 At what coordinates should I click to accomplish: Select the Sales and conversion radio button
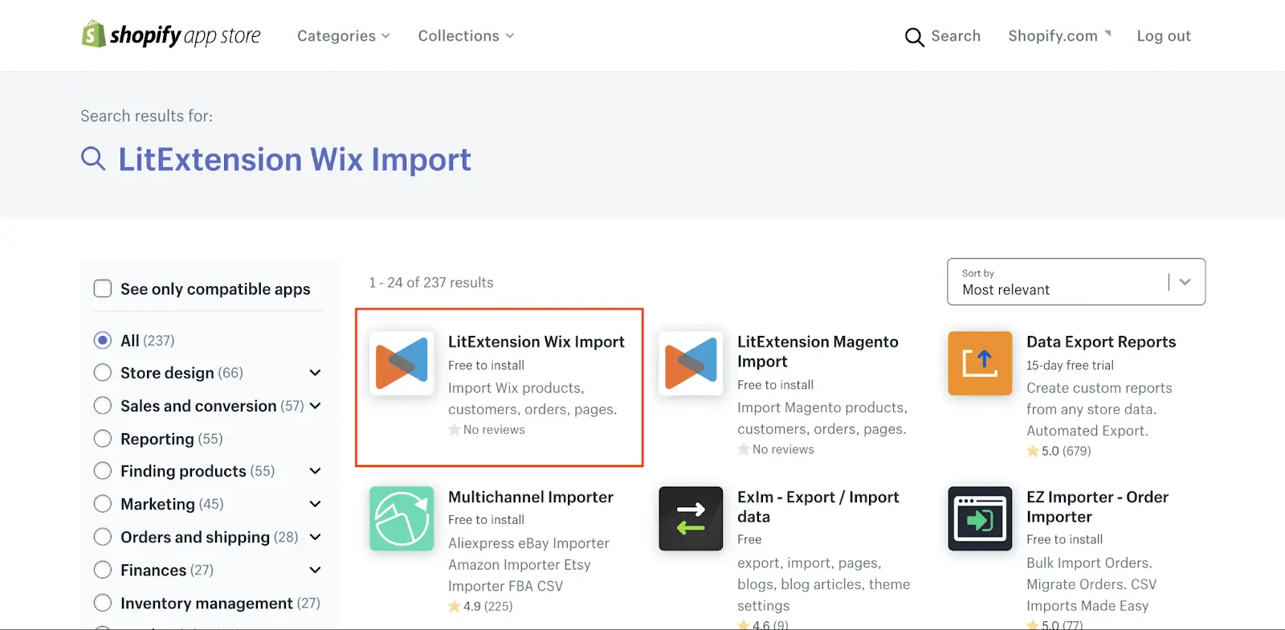pyautogui.click(x=103, y=406)
